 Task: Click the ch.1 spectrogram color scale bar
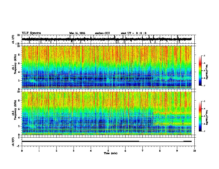tap(200, 71)
